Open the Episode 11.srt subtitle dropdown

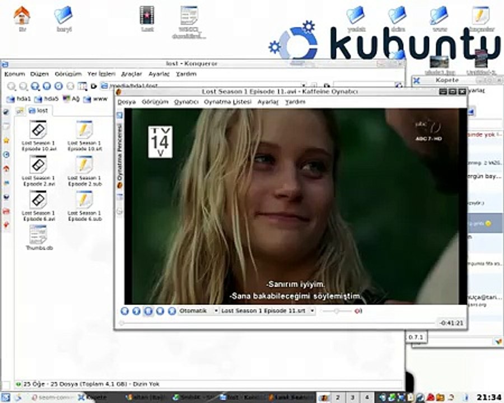(x=268, y=311)
